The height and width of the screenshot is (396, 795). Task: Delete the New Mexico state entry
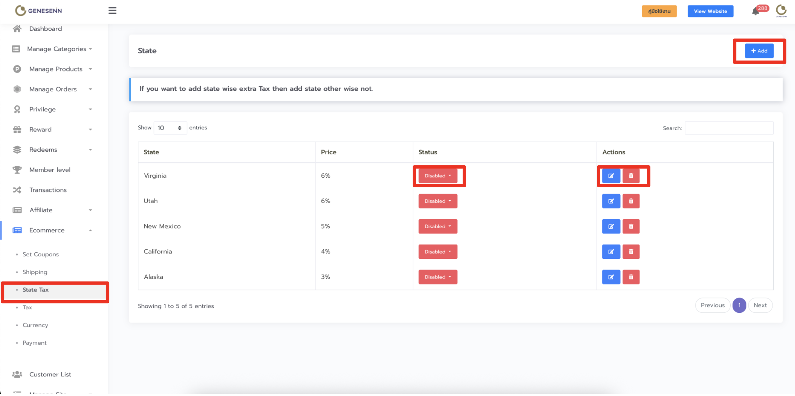pyautogui.click(x=631, y=227)
